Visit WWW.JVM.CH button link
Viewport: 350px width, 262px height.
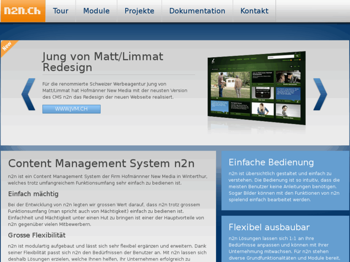click(x=71, y=109)
